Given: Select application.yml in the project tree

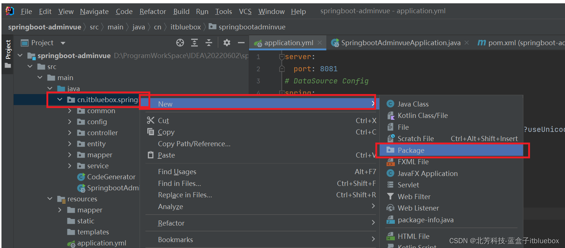Looking at the screenshot, I should 97,243.
